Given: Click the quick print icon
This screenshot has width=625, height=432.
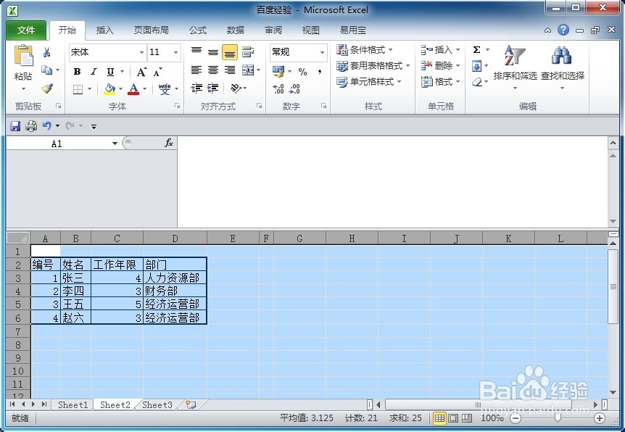Looking at the screenshot, I should pyautogui.click(x=31, y=126).
